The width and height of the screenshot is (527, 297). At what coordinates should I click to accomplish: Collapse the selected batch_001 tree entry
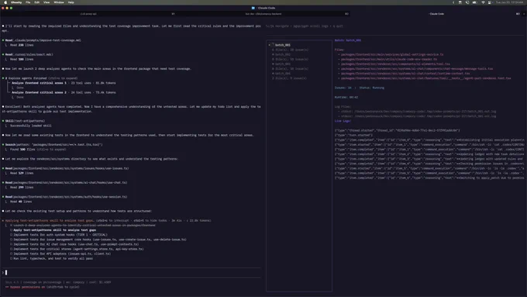pyautogui.click(x=270, y=45)
